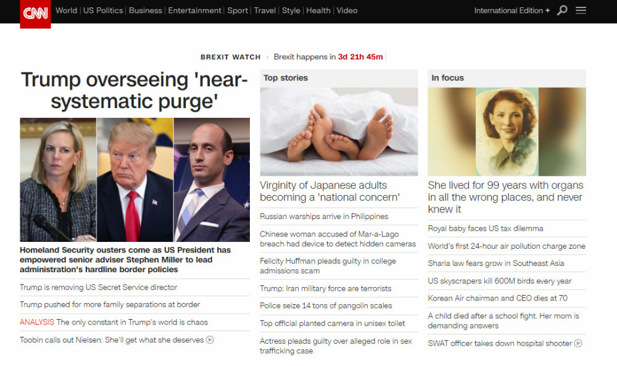The height and width of the screenshot is (366, 617).
Task: Go to the US Politics section
Action: [103, 10]
